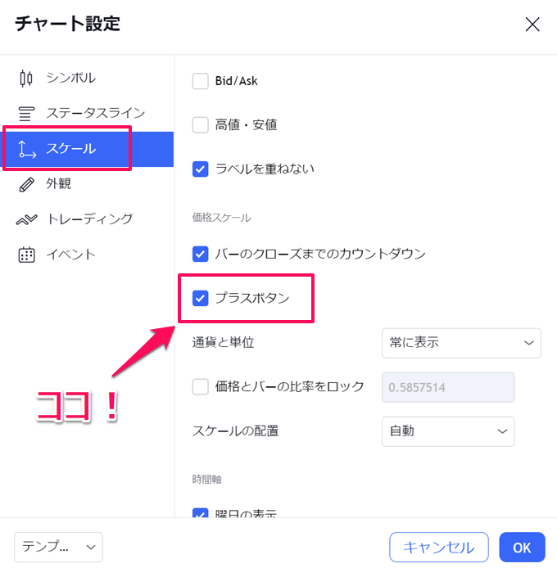This screenshot has width=557, height=568.
Task: Enable the Bid/Ask checkbox
Action: pyautogui.click(x=200, y=81)
